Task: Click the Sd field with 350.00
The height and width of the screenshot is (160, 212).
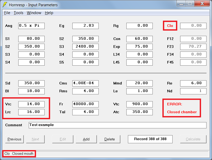Action: click(x=31, y=83)
